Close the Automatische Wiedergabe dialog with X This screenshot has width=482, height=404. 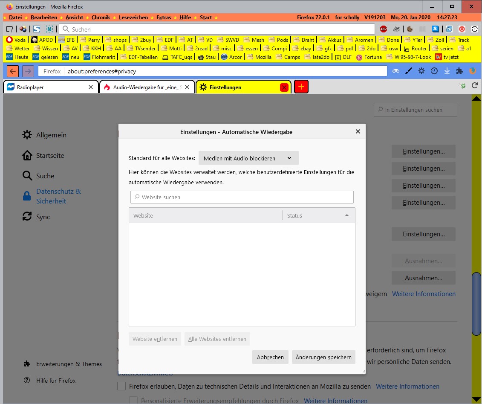[x=358, y=132]
